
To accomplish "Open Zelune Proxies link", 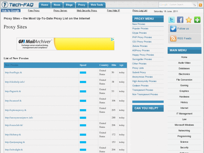I will (x=140, y=46).
